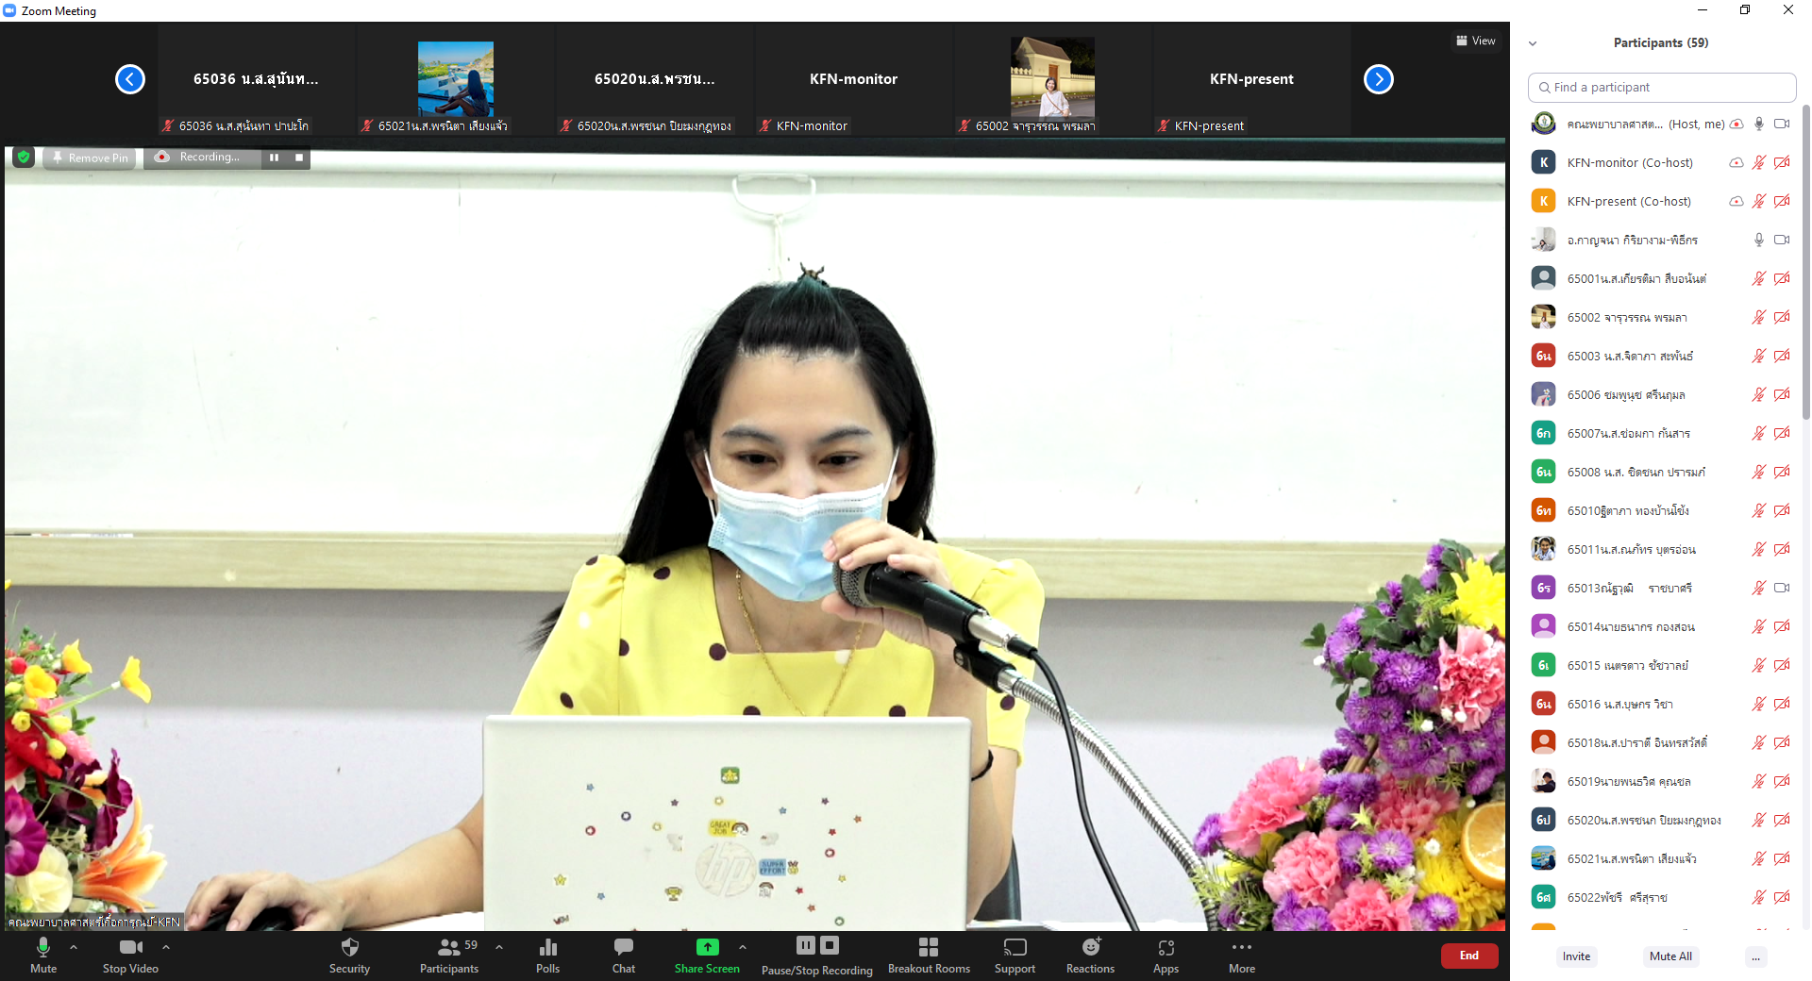The image size is (1812, 981).
Task: Click the avatar of participant 65014
Action: point(1543,626)
